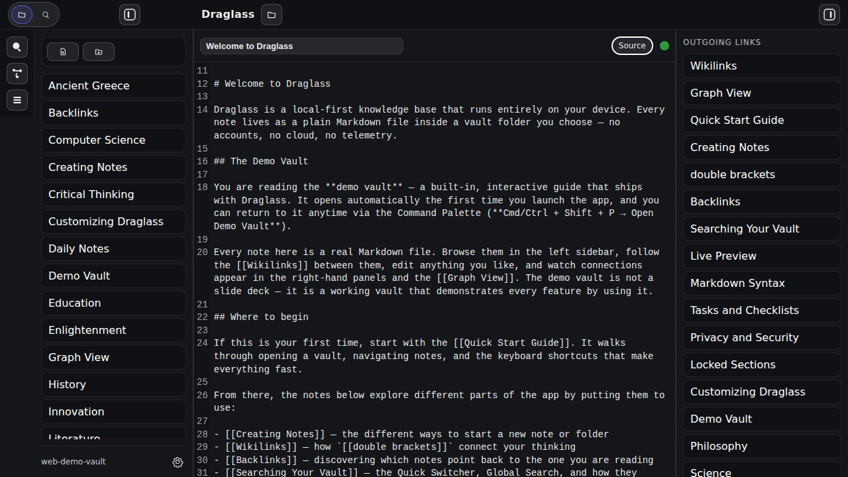Screen dimensions: 848x477
Task: Follow the Searching Your Vault outgoing link
Action: click(762, 229)
